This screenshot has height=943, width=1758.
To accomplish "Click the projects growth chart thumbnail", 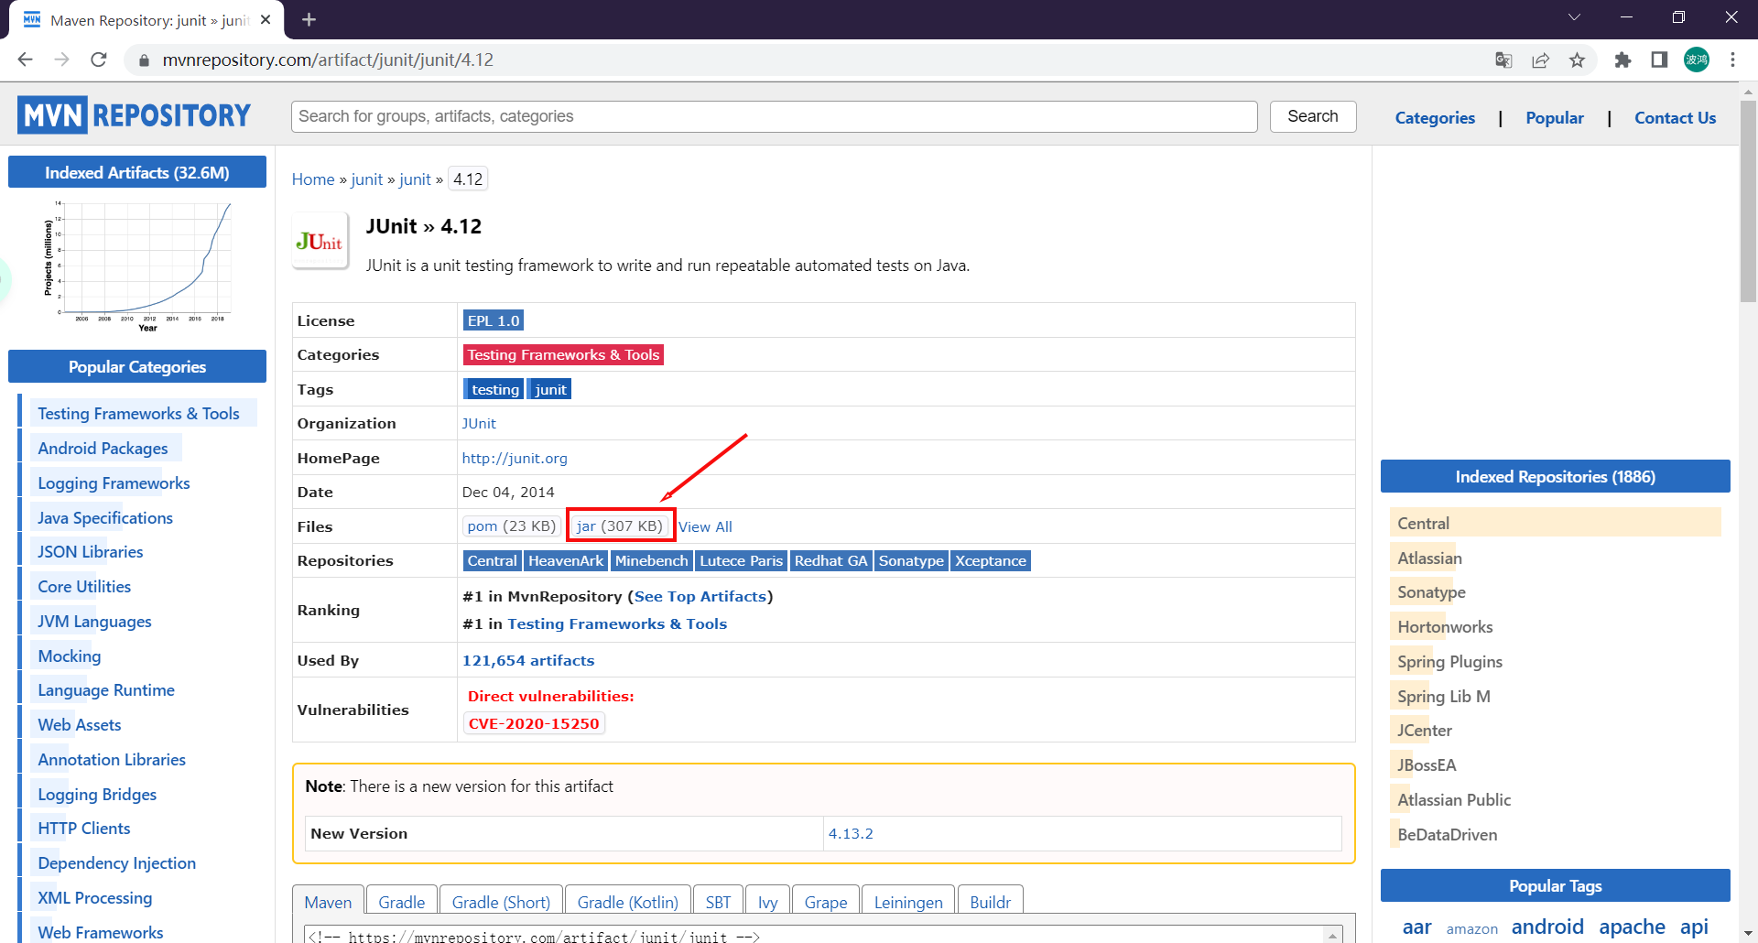I will point(137,265).
